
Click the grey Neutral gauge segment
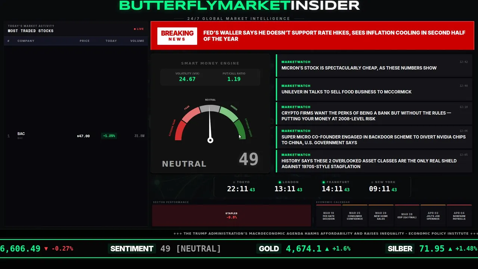(210, 109)
